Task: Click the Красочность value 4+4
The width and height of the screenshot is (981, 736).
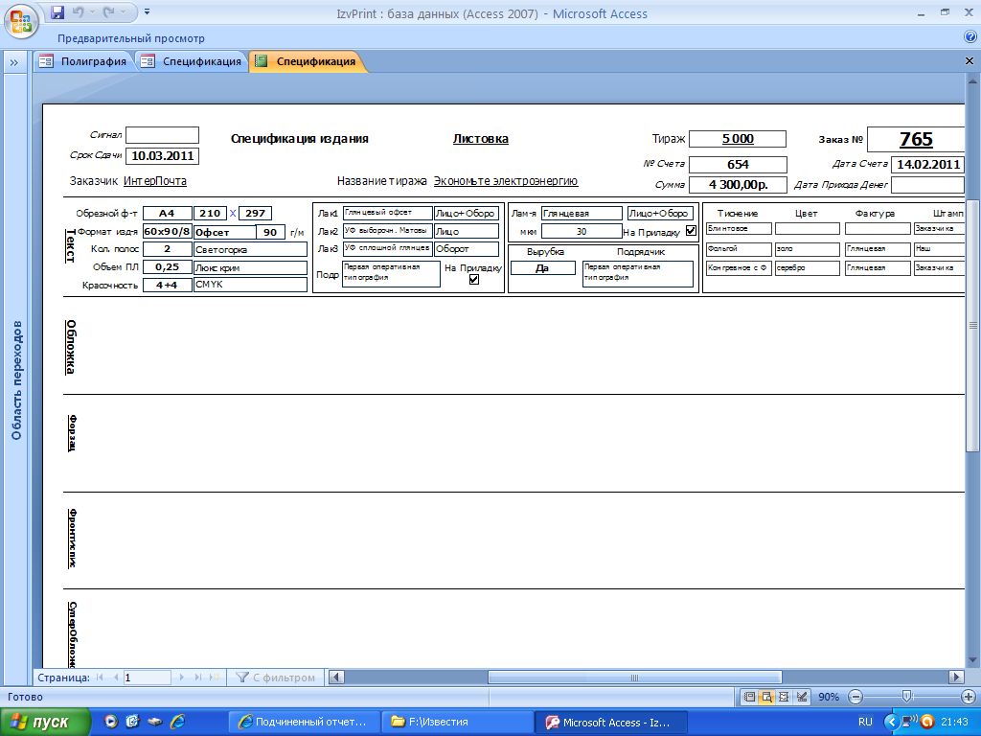Action: 167,285
